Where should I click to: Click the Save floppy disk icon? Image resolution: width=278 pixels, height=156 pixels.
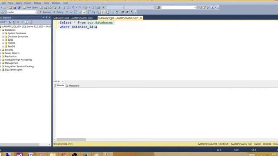(15, 7)
